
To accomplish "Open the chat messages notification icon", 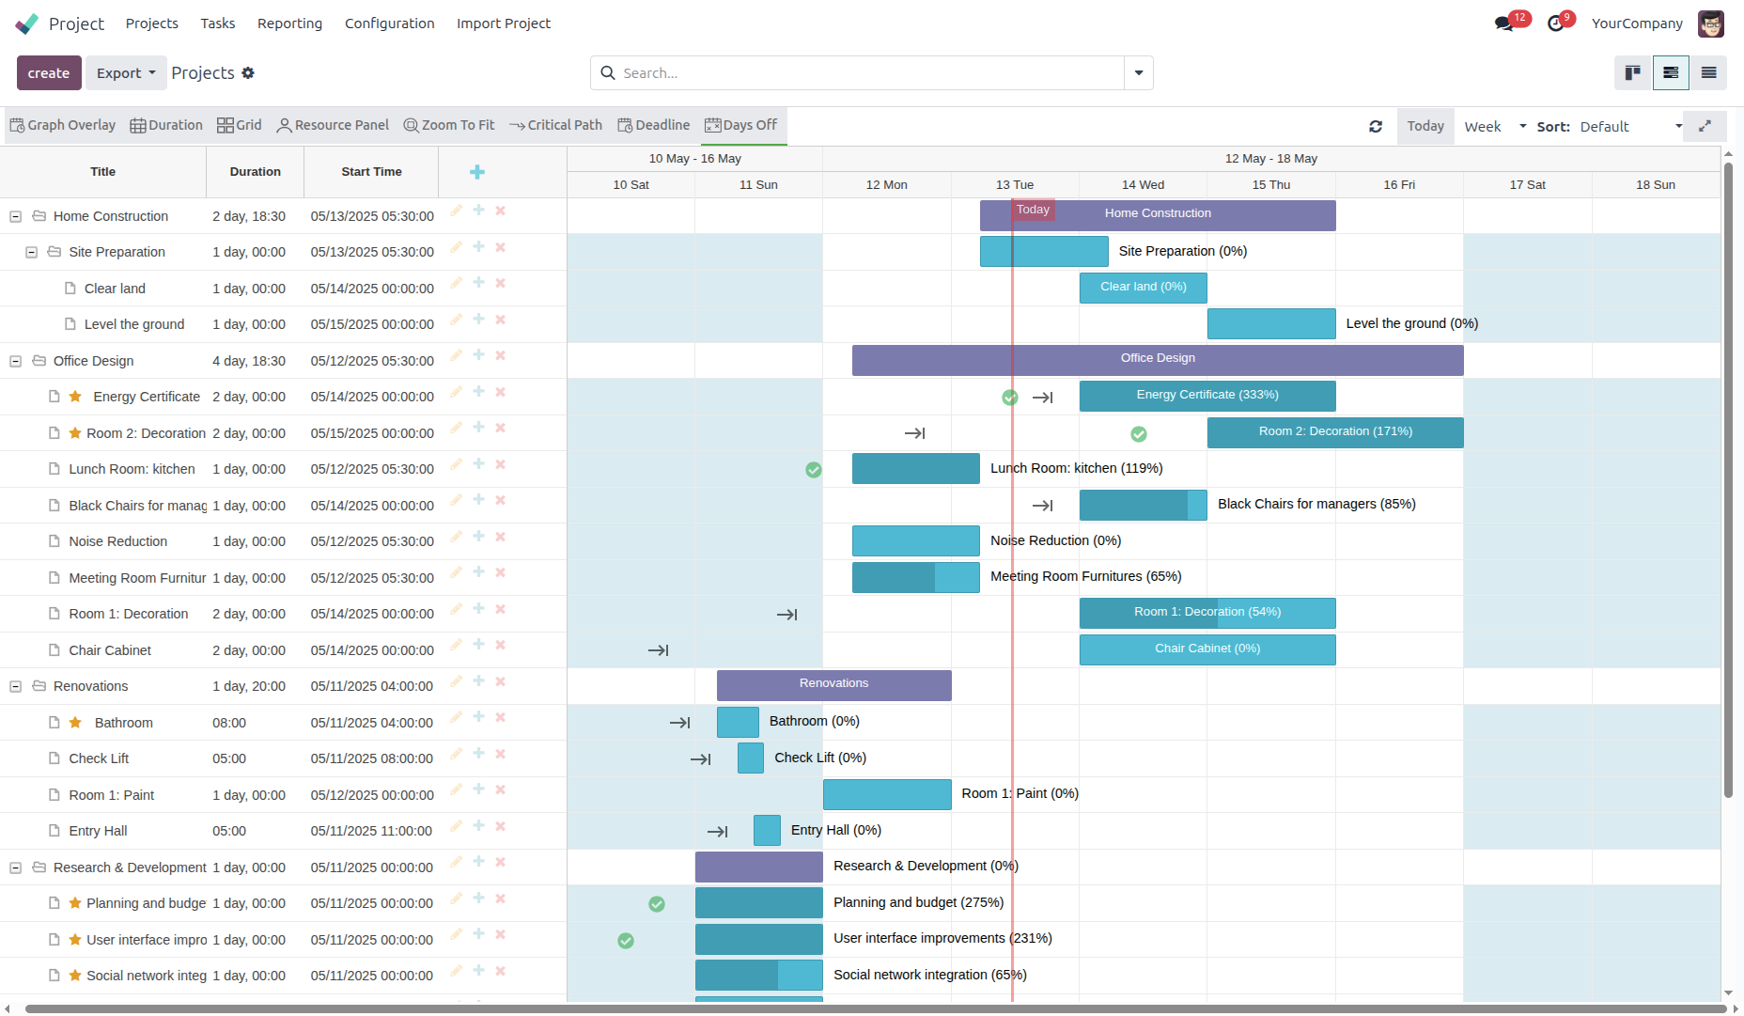I will 1504,23.
